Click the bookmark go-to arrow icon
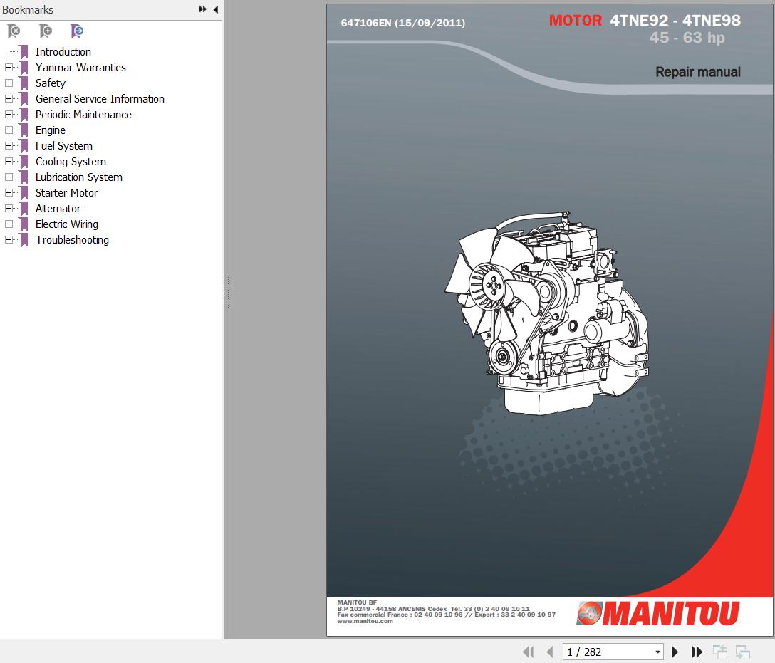 click(x=77, y=31)
